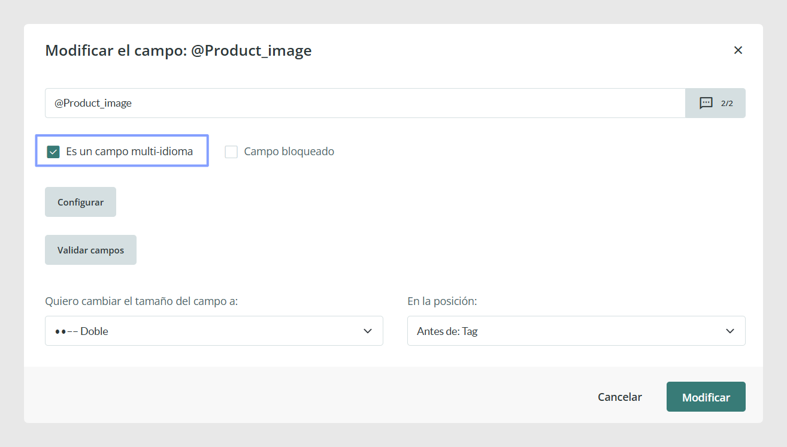Viewport: 787px width, 447px height.
Task: Click the 'Es un campo multi-idioma' label
Action: pyautogui.click(x=129, y=152)
